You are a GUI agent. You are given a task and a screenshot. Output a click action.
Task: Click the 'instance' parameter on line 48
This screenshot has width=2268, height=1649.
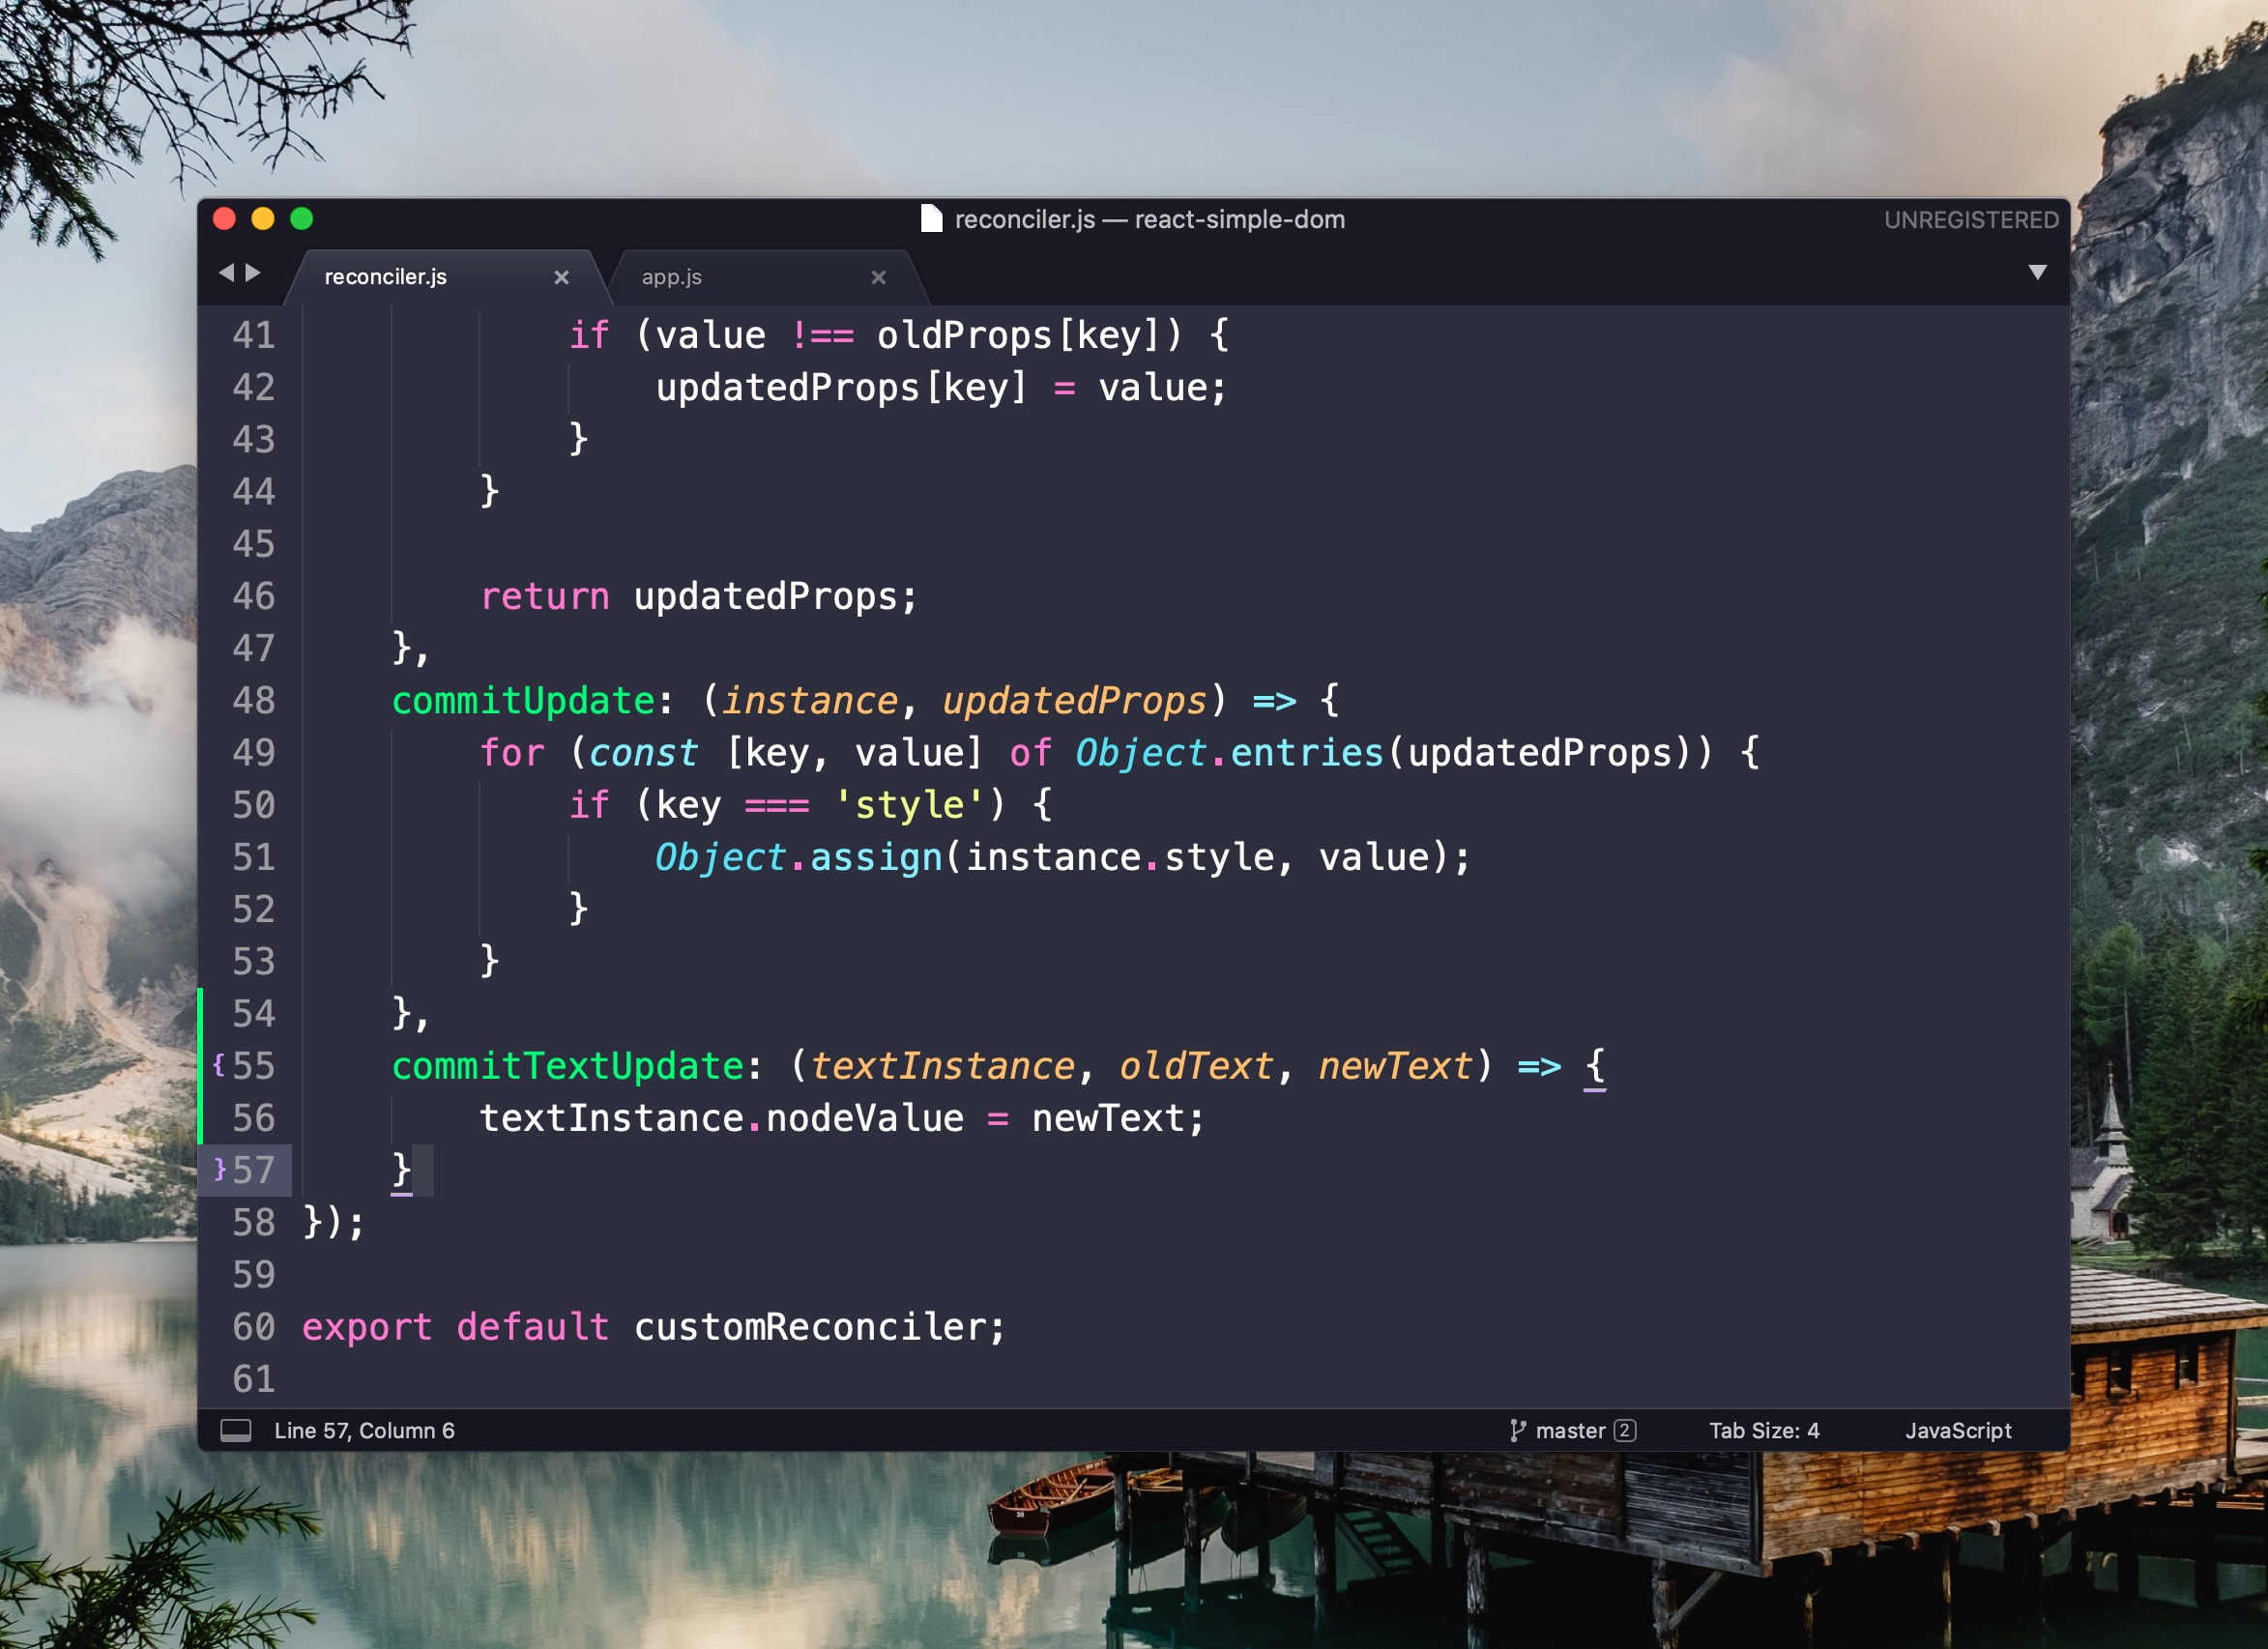point(810,700)
